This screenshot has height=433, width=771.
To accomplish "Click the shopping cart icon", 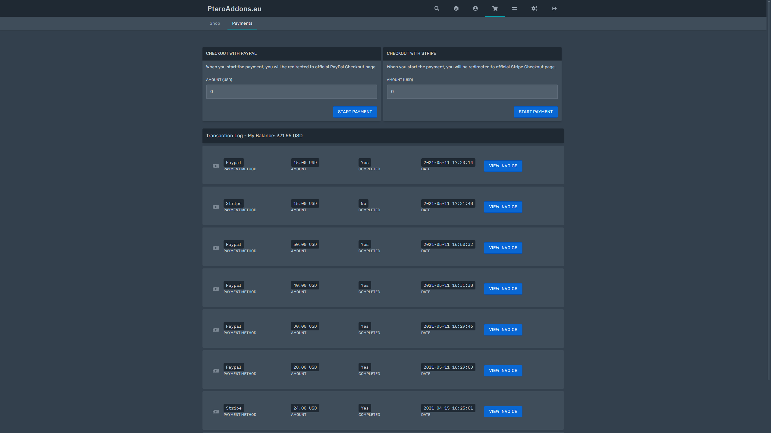I will point(495,8).
